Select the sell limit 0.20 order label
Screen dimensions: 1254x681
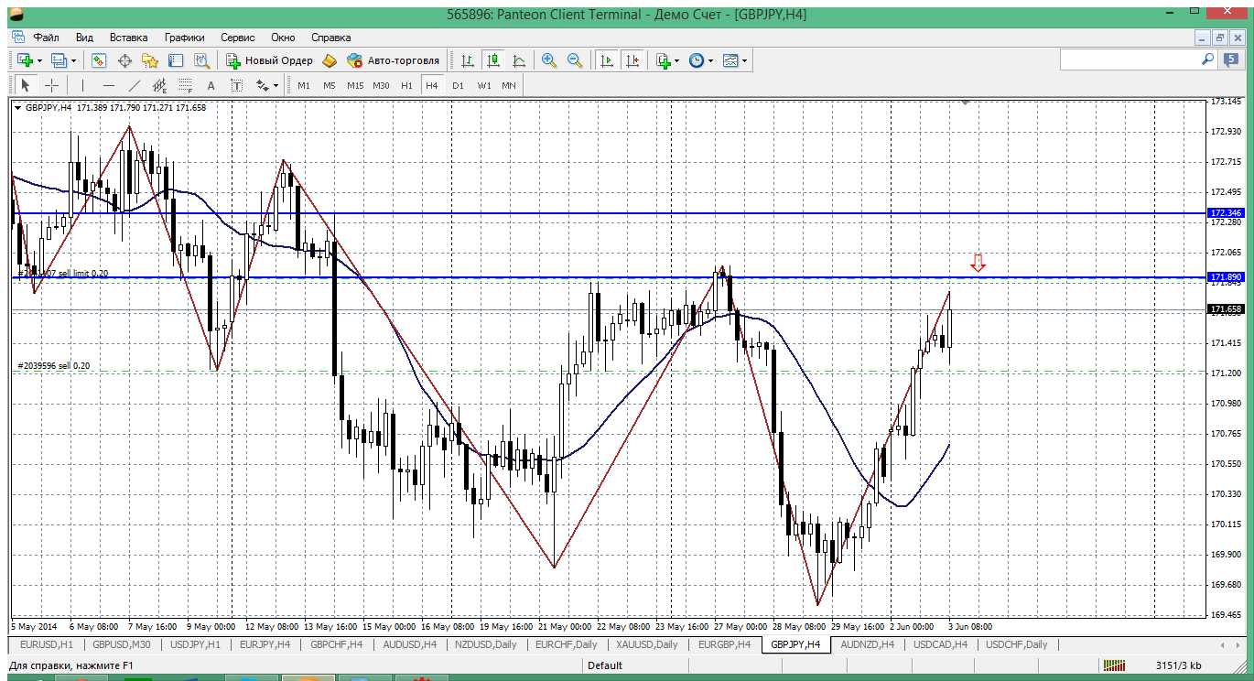pos(62,273)
